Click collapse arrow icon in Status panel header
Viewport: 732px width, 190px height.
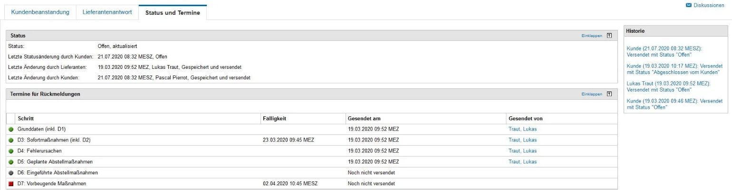click(609, 36)
